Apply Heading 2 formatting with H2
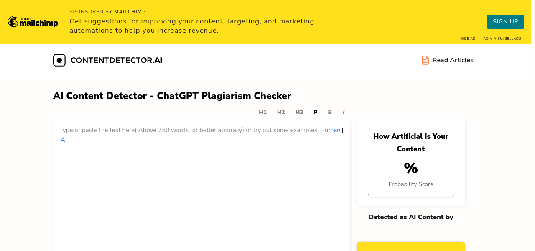The image size is (535, 251). 281,112
